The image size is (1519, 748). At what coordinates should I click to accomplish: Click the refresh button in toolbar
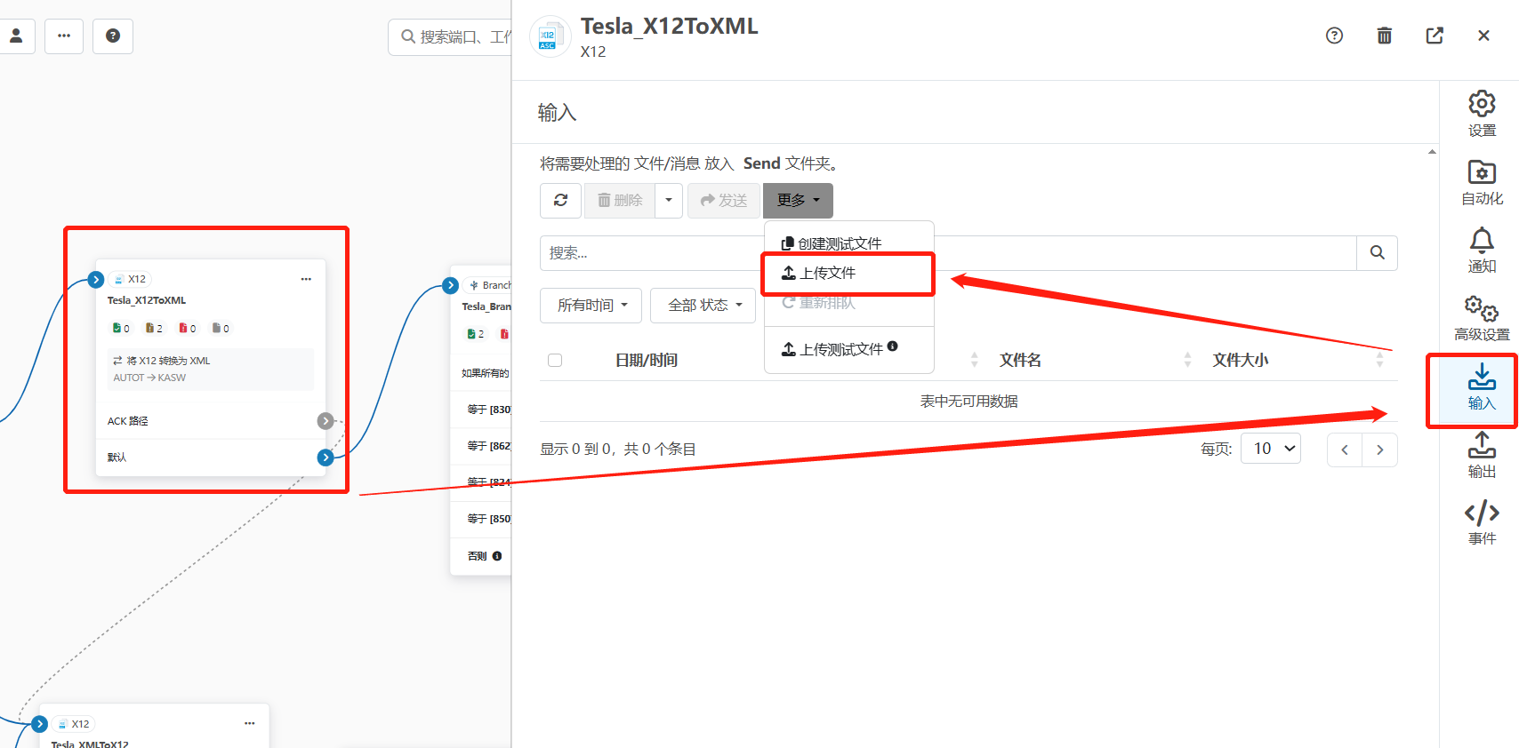click(x=560, y=201)
